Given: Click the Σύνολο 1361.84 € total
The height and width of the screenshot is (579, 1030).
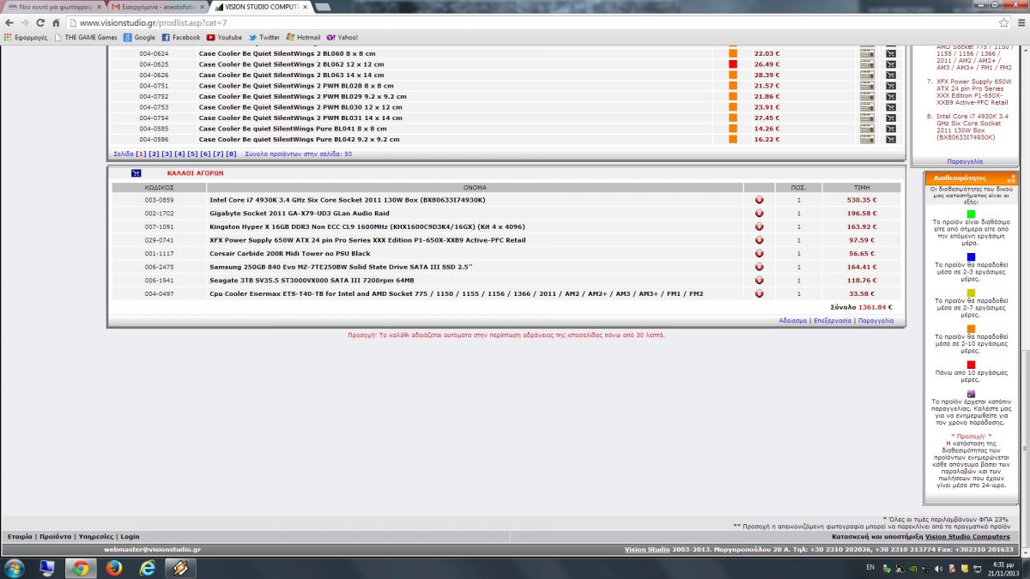Looking at the screenshot, I should coord(862,306).
